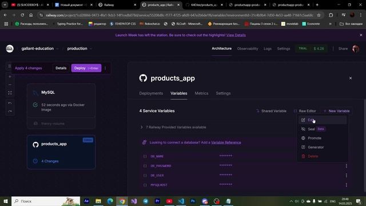Screen dimensions: 366x206
Task: Close the products_app service panel
Action: 351,78
